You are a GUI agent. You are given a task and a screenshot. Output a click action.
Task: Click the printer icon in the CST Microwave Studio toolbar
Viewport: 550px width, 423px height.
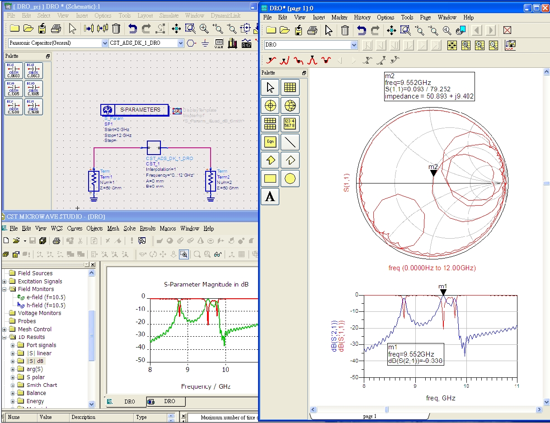tap(56, 240)
